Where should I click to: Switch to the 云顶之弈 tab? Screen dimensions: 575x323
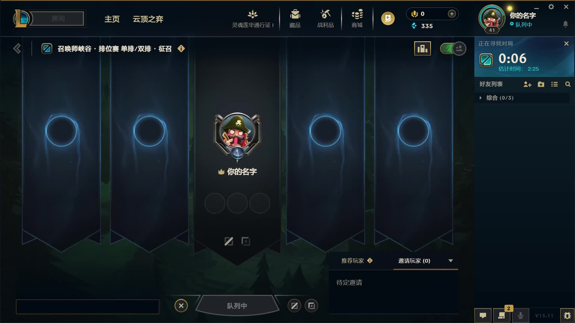(148, 19)
